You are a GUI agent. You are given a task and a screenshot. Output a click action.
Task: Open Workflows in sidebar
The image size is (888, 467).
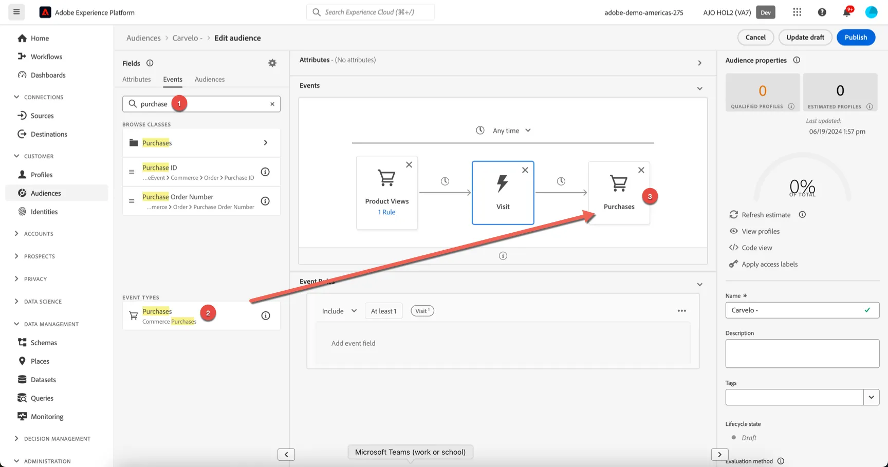pos(46,57)
